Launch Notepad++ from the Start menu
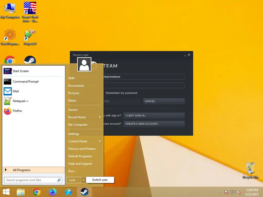Image resolution: width=263 pixels, height=197 pixels. click(x=34, y=101)
